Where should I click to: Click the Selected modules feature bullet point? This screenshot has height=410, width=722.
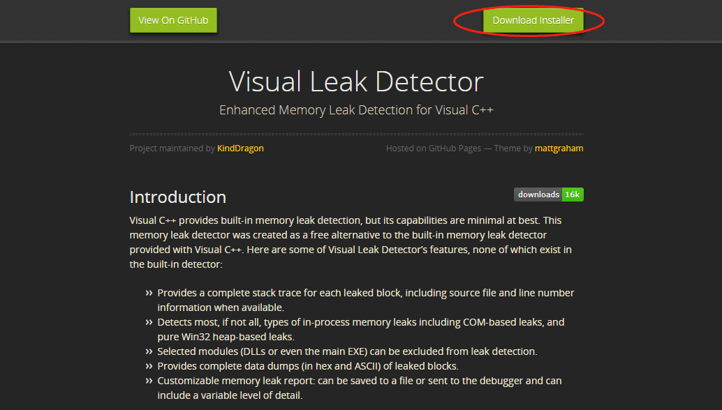click(x=347, y=351)
